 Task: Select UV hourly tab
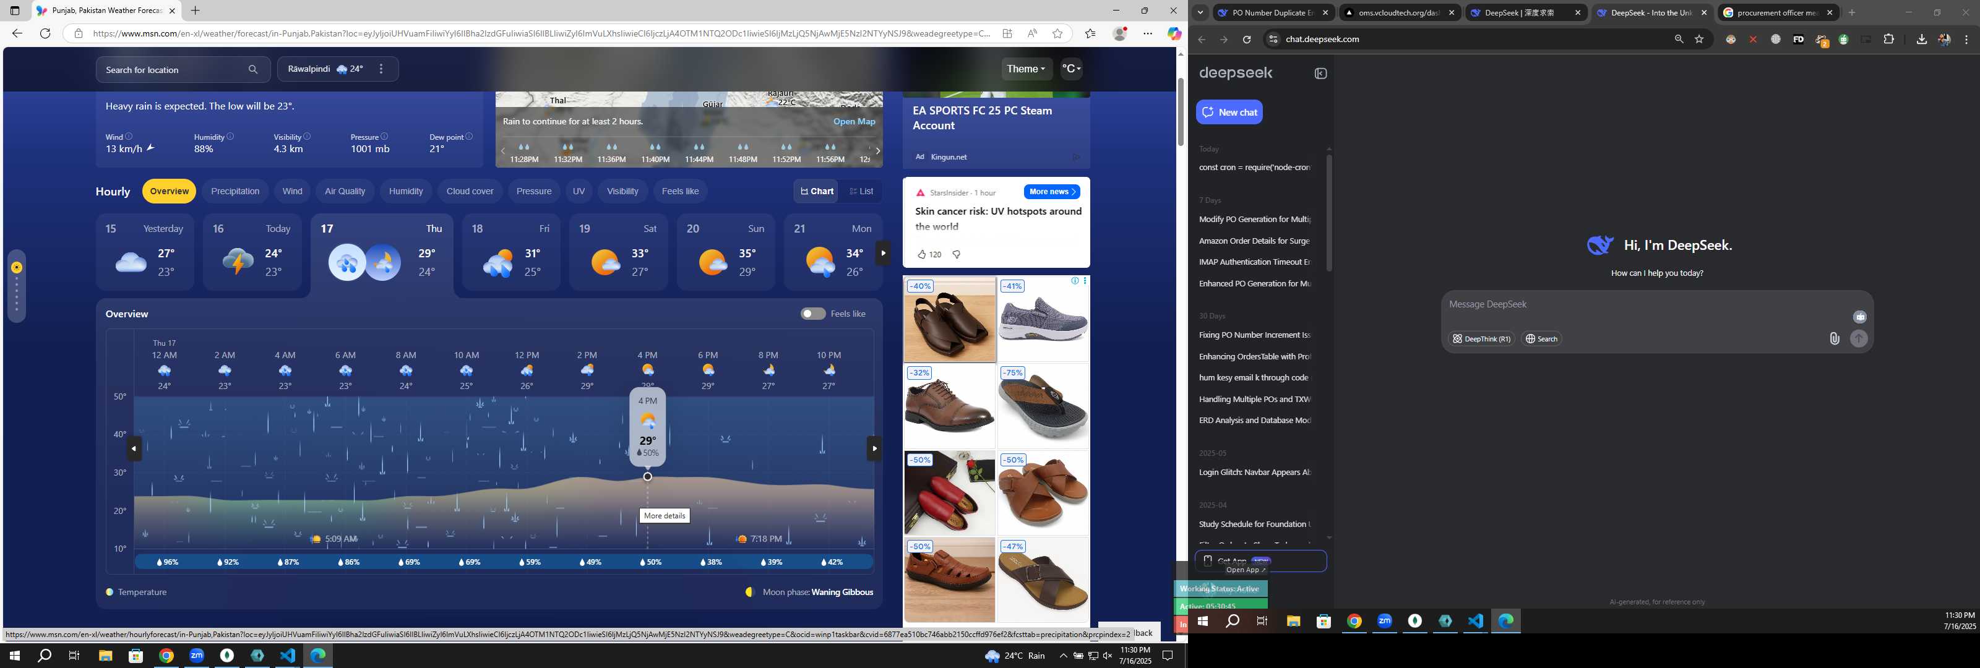point(579,191)
